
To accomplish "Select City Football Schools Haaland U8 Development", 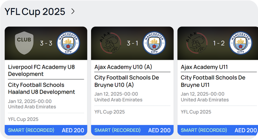I will (41, 88).
